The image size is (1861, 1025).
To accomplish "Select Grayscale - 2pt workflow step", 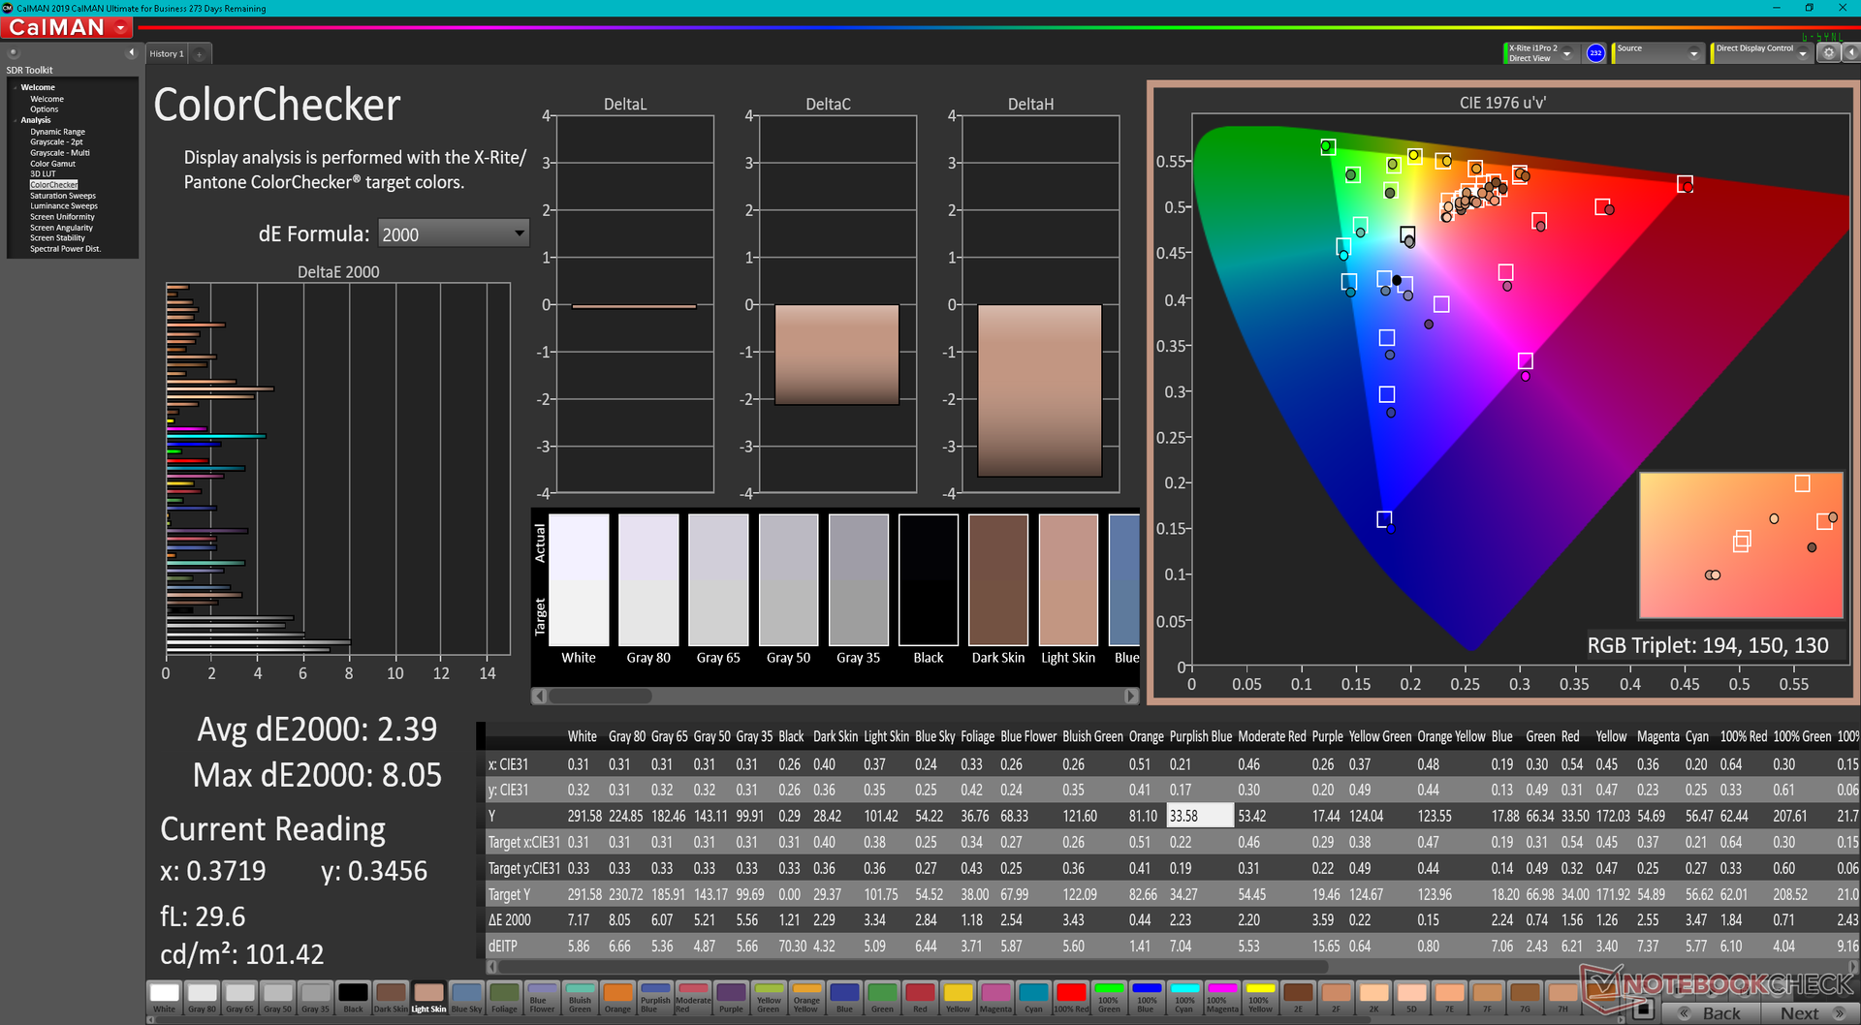I will (x=56, y=142).
